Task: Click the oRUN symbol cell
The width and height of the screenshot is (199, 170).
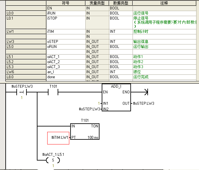Action: coord(66,47)
